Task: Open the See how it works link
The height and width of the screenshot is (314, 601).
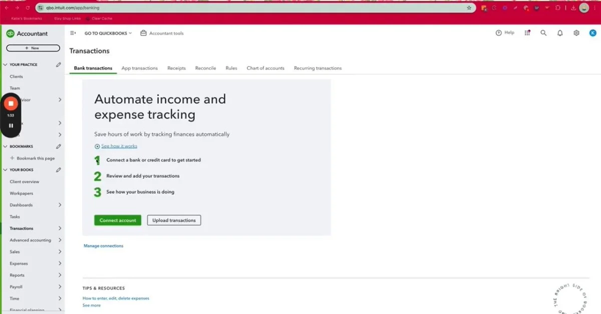Action: pyautogui.click(x=119, y=146)
